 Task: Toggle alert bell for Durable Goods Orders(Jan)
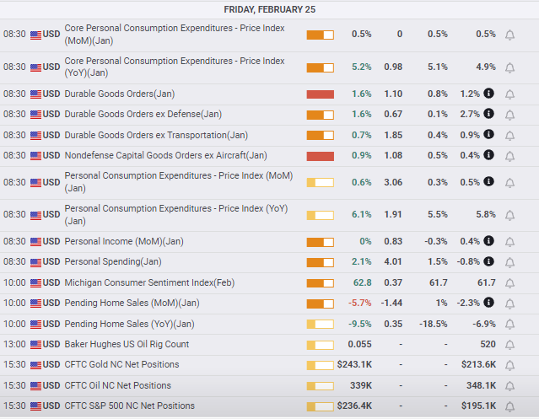pyautogui.click(x=509, y=94)
